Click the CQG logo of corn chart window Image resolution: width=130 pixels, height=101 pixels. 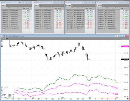pyautogui.click(x=2, y=36)
